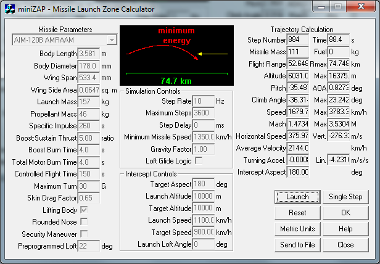
Task: Click the Climb Angle value field
Action: (x=298, y=100)
